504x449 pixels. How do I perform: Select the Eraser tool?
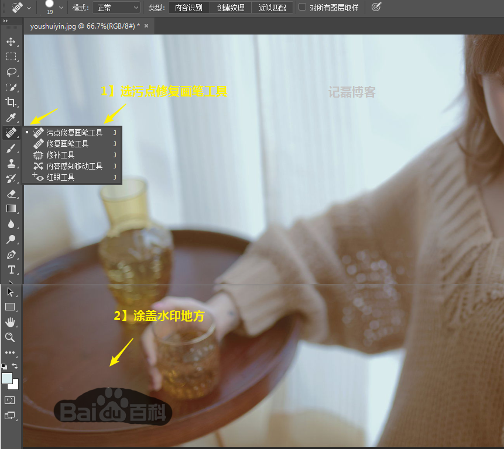[x=11, y=194]
